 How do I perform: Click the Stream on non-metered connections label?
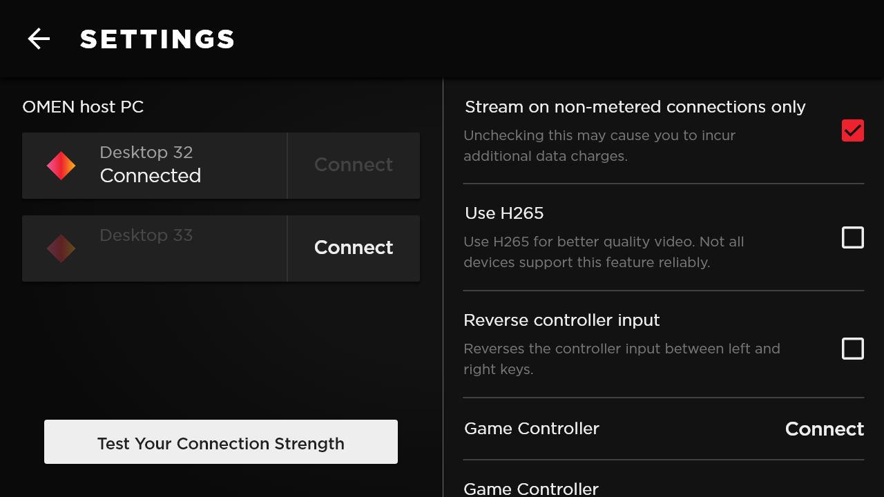pyautogui.click(x=635, y=107)
